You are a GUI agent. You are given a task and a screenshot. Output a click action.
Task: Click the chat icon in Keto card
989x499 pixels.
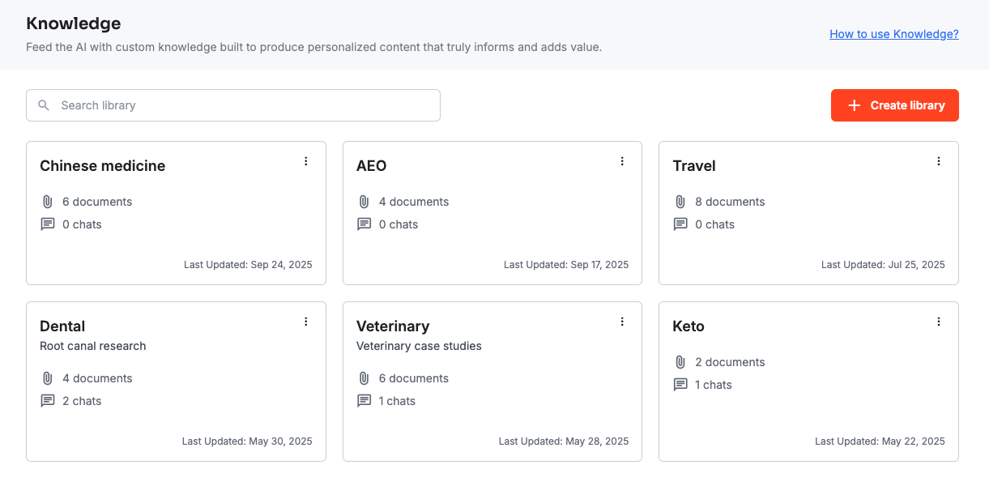(x=680, y=385)
